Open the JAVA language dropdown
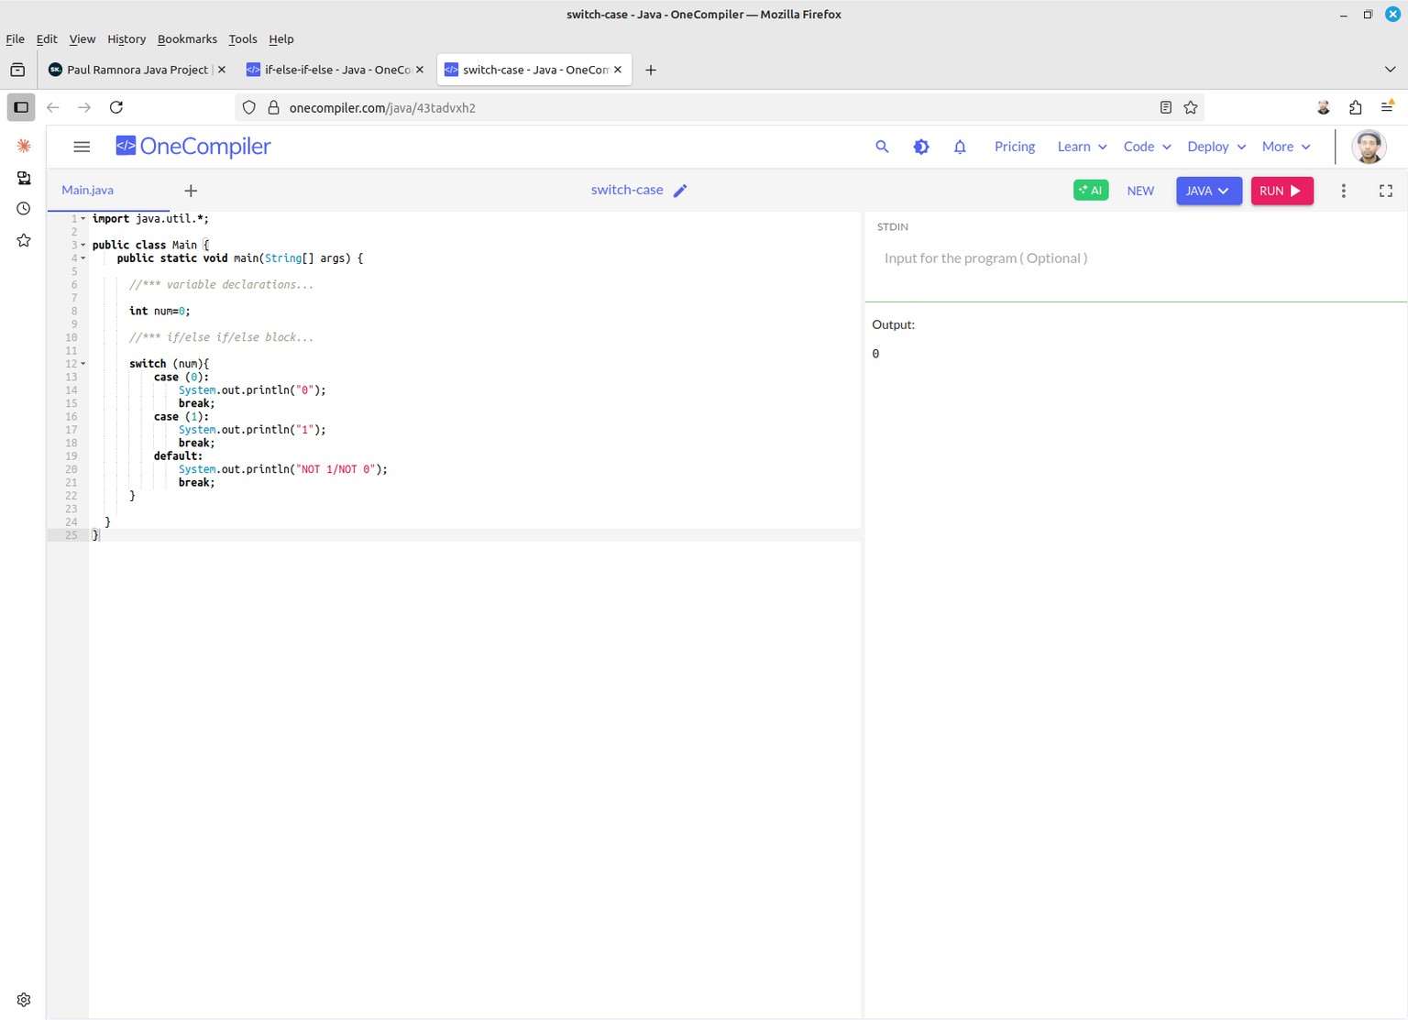1408x1020 pixels. pyautogui.click(x=1208, y=191)
